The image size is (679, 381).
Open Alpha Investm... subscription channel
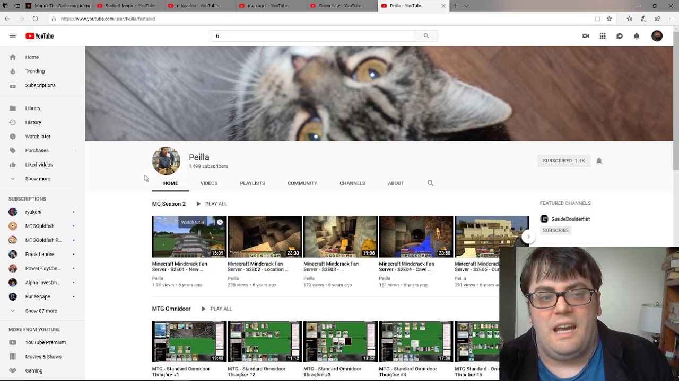point(42,283)
